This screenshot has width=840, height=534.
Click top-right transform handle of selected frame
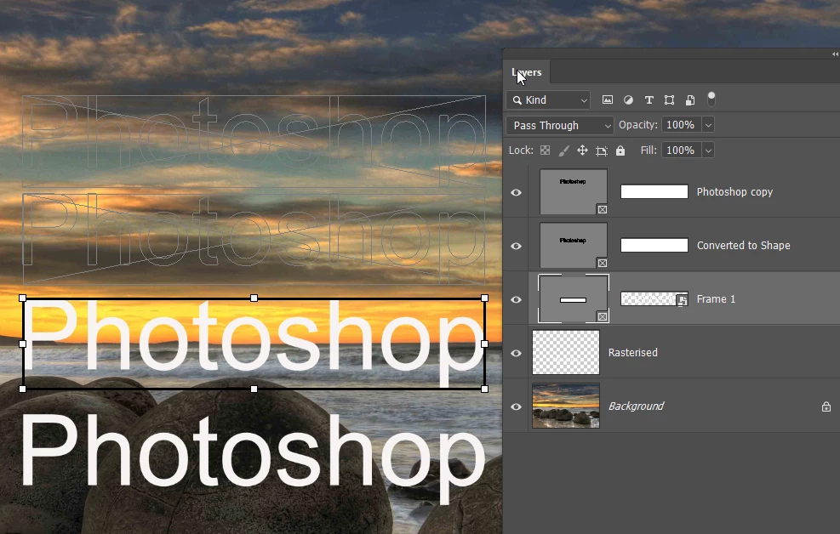[x=485, y=298]
